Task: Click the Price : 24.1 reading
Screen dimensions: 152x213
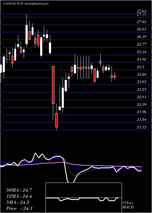Action: 19,208
